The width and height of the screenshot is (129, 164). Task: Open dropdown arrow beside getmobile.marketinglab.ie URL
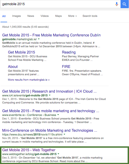39,39
